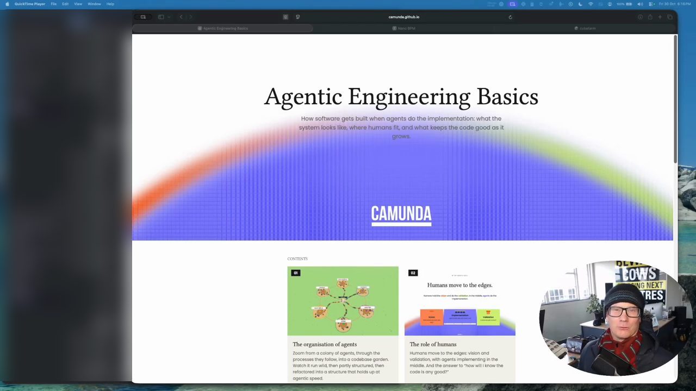The image size is (696, 391).
Task: Open The organisation of agents thumbnail
Action: tap(343, 301)
